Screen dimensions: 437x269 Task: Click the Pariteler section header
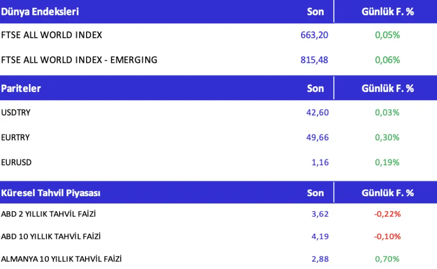[21, 88]
